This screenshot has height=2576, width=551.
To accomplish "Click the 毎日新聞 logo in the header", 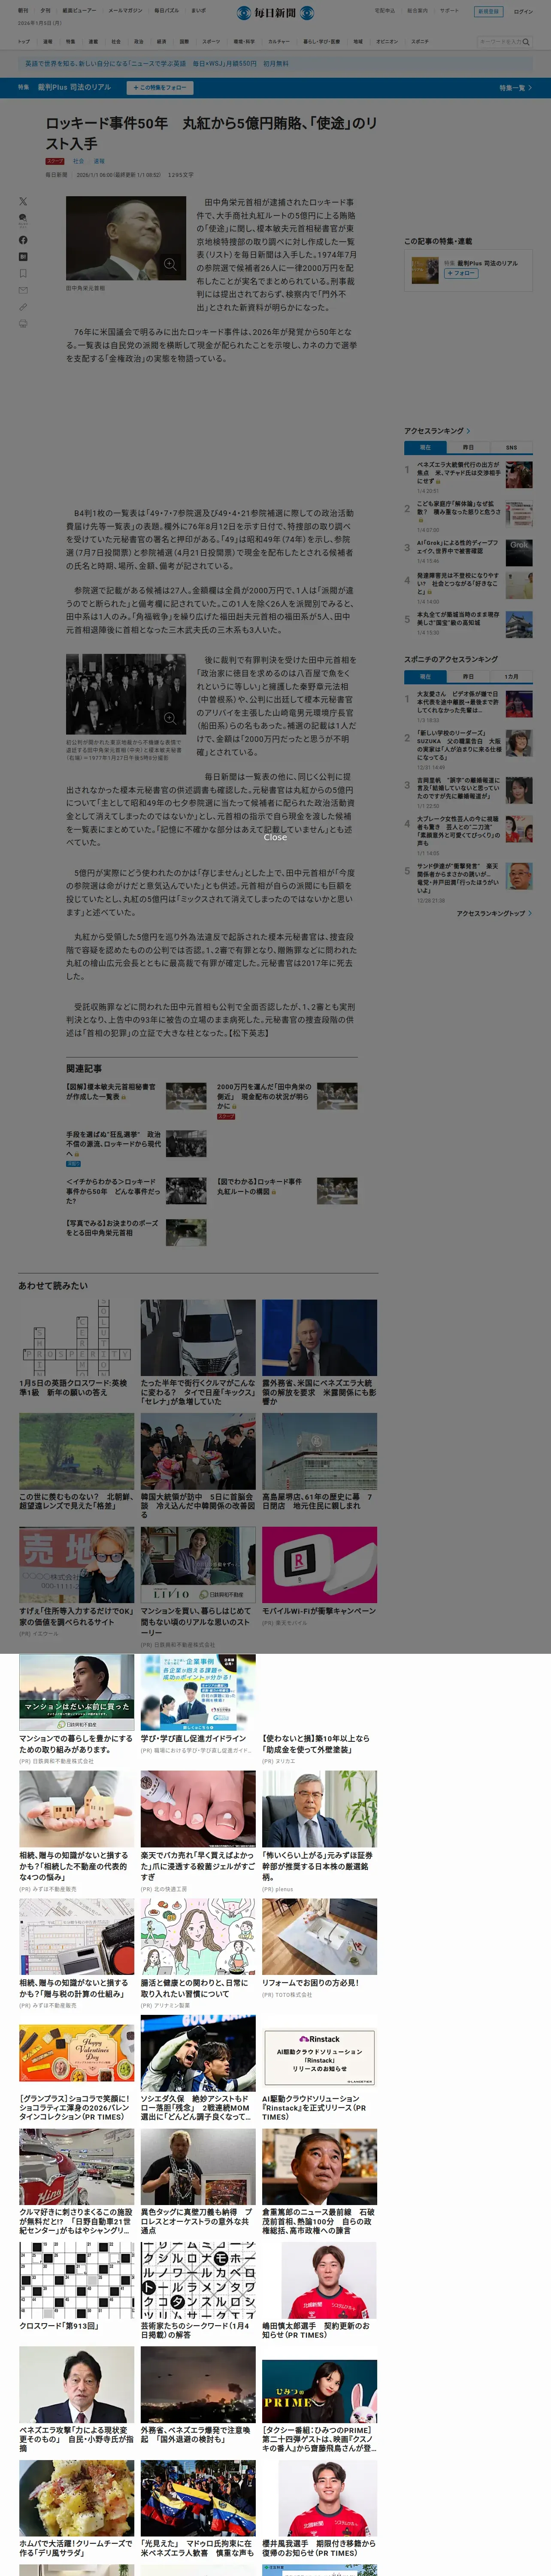I will coord(275,12).
